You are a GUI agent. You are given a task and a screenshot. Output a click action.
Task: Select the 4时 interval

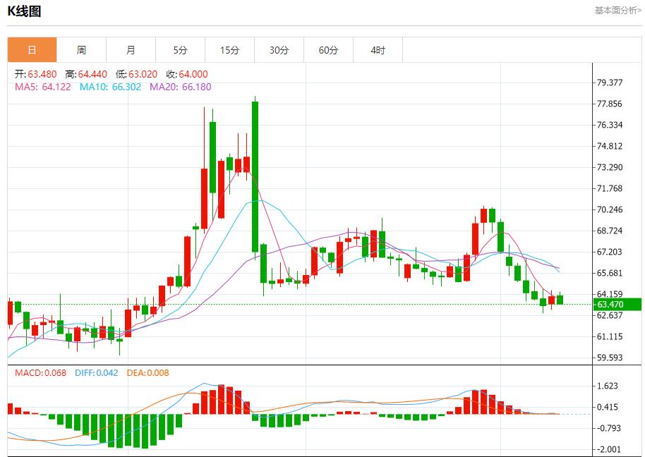pos(378,49)
